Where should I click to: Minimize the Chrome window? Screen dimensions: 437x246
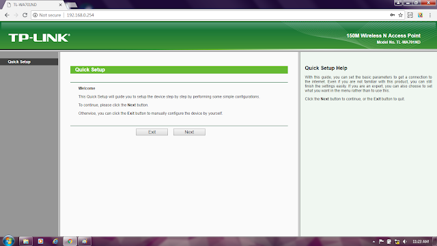click(408, 3)
